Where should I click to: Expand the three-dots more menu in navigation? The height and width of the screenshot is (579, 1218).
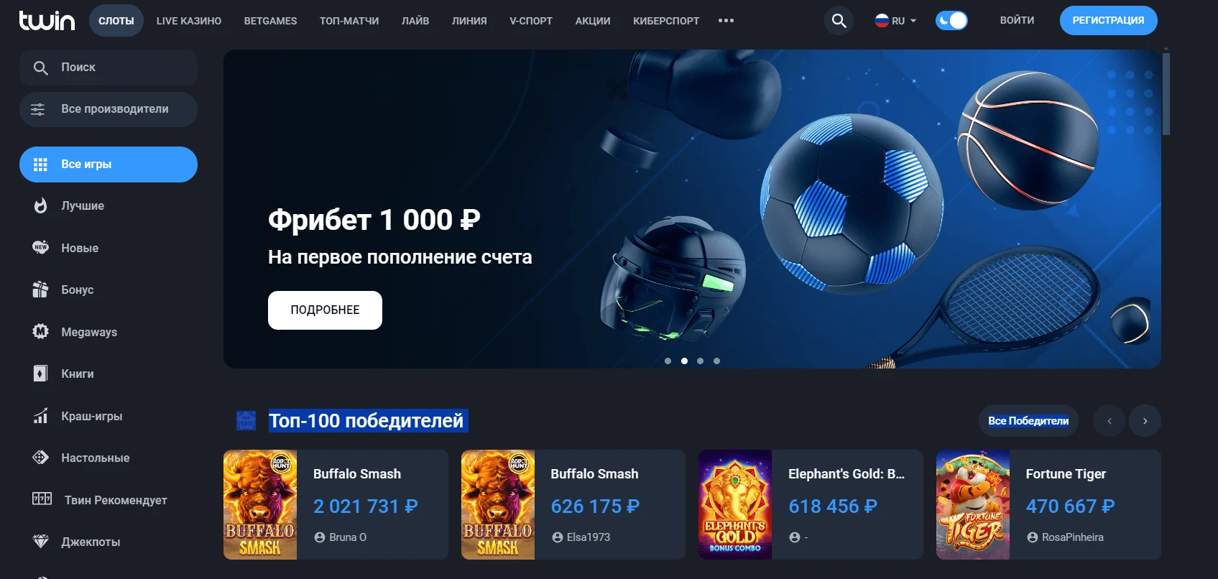click(726, 21)
